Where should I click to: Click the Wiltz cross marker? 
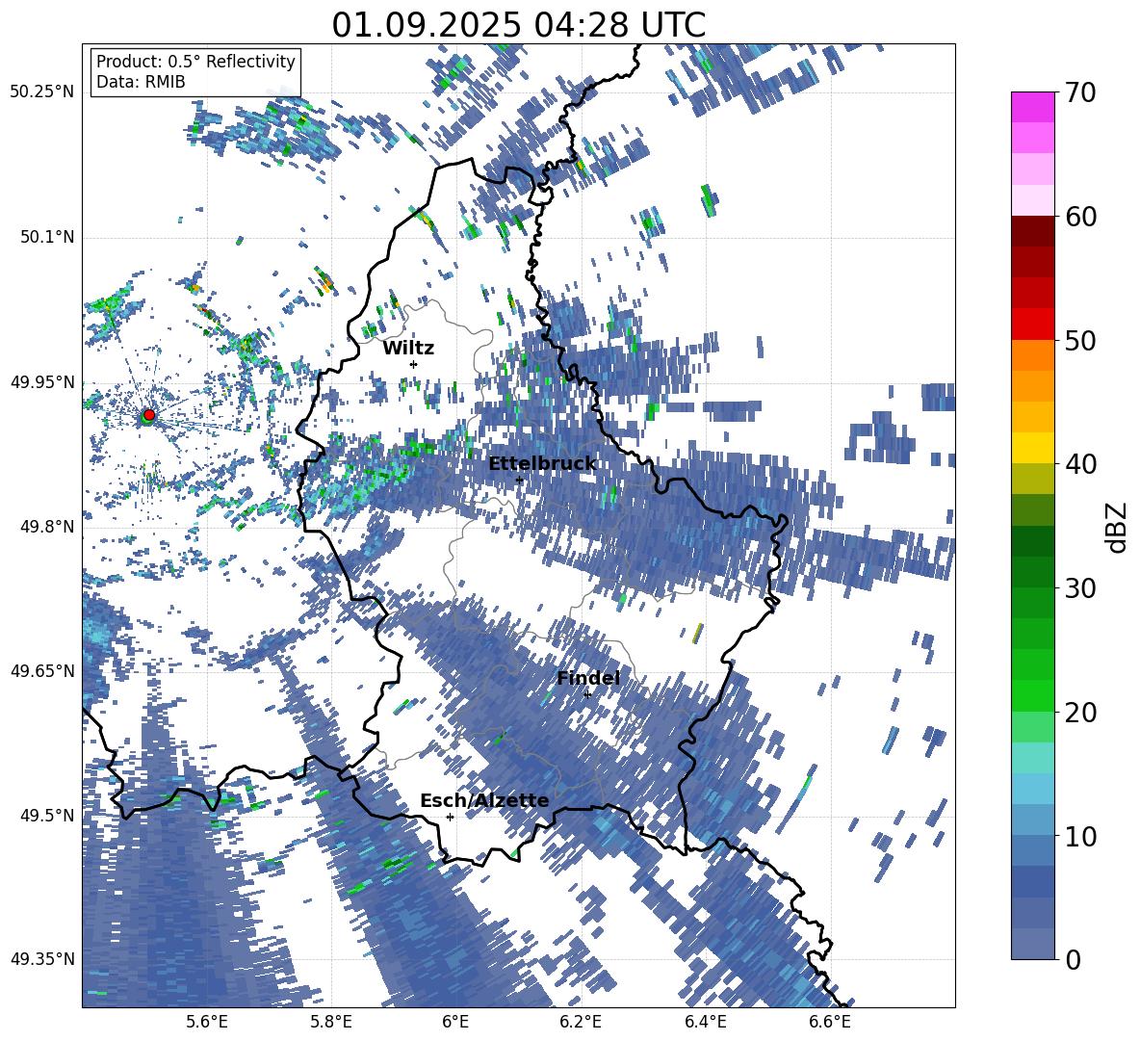(414, 364)
